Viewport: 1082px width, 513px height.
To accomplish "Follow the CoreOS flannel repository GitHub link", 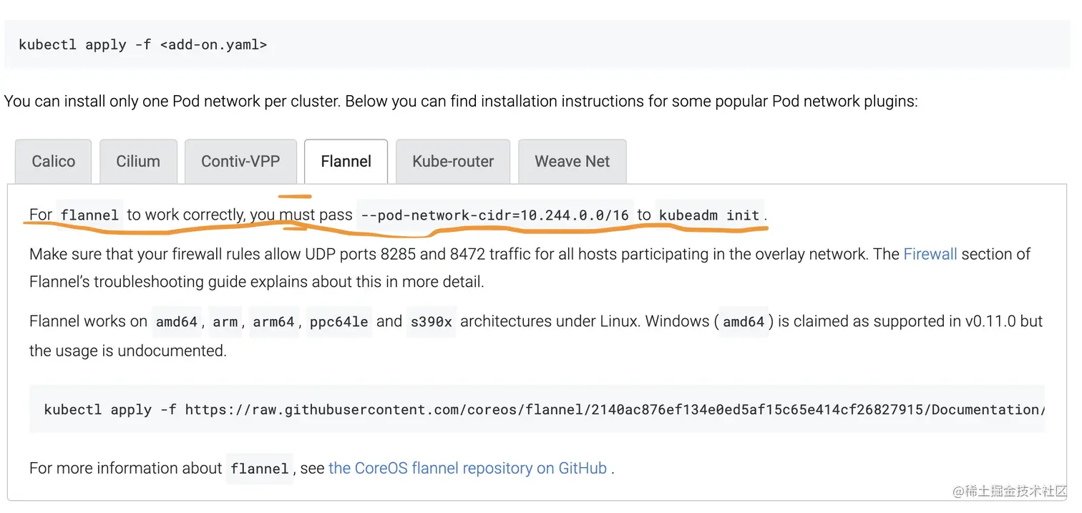I will coord(468,469).
